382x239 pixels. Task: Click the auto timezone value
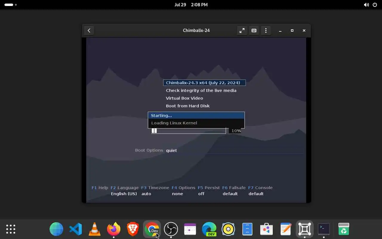click(x=146, y=194)
